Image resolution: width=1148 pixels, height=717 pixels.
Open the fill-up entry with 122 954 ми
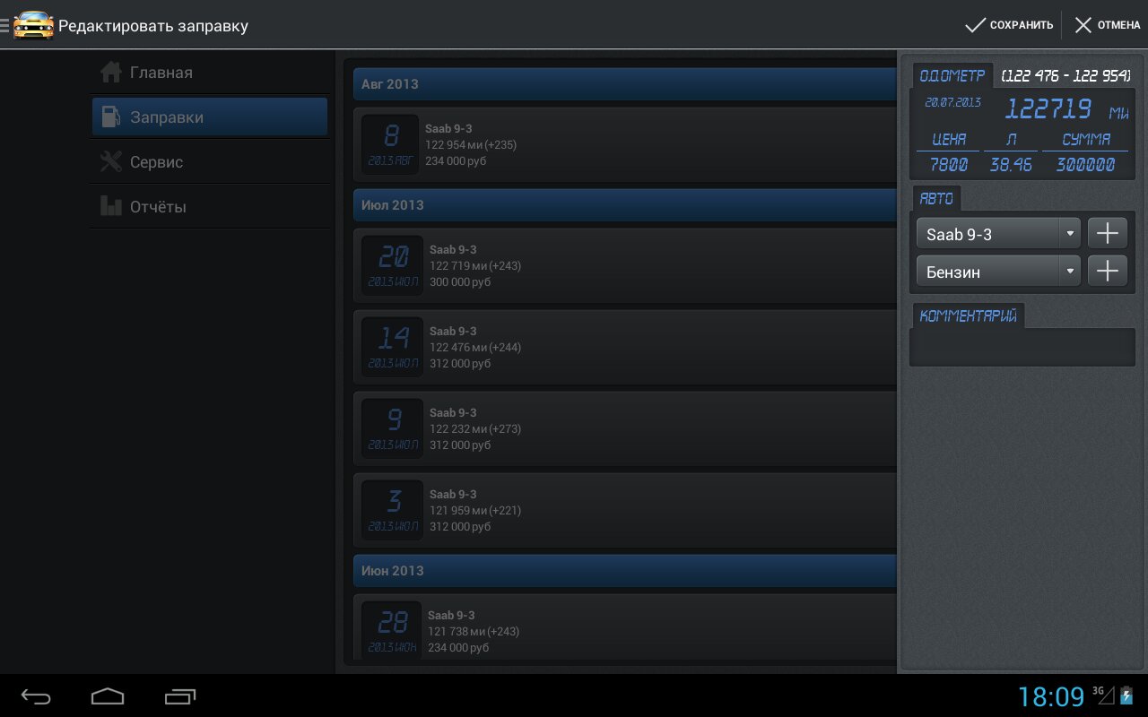[x=624, y=145]
